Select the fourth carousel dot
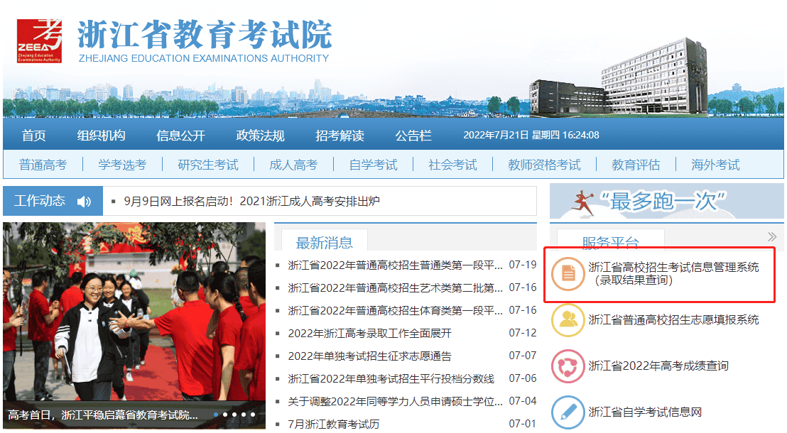Image resolution: width=787 pixels, height=433 pixels. point(244,415)
